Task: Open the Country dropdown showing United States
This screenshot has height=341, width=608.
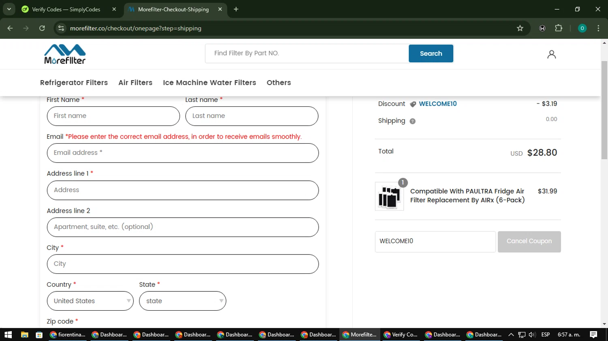Action: (90, 301)
